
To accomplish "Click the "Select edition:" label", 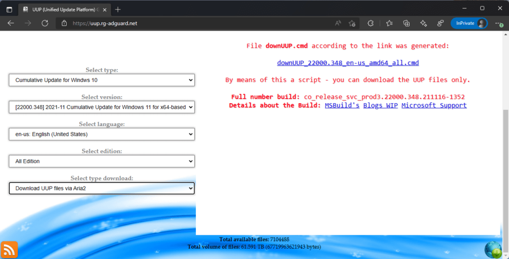I will click(102, 151).
